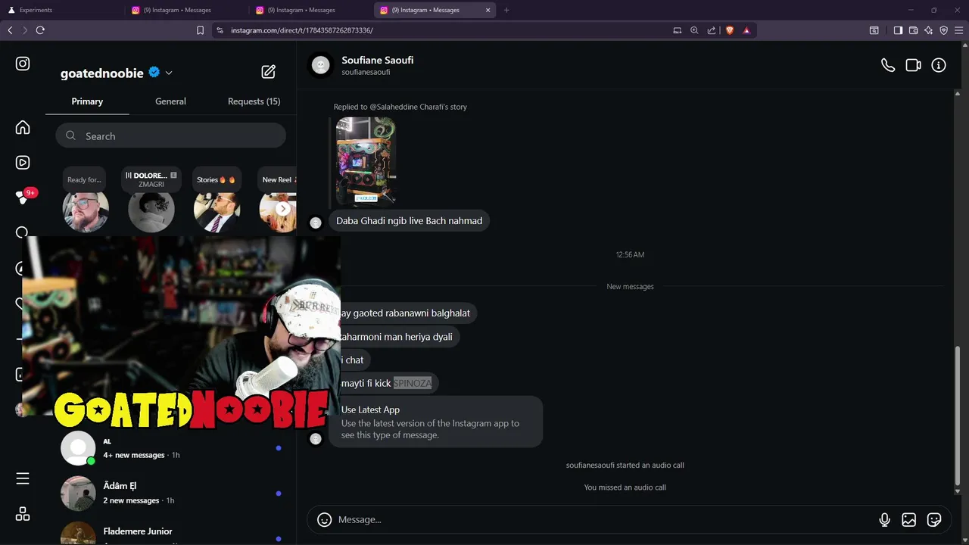The width and height of the screenshot is (969, 545).
Task: Open Brave Rewards triangle icon
Action: pyautogui.click(x=746, y=30)
